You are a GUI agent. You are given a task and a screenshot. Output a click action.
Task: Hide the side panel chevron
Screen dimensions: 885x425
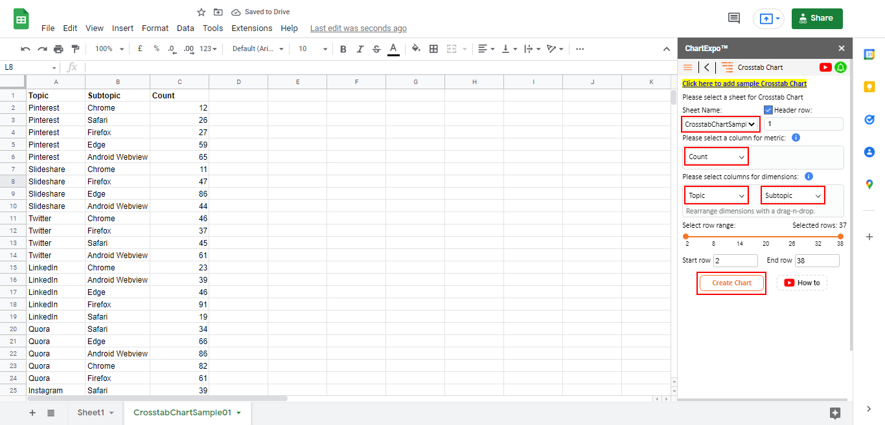869,408
